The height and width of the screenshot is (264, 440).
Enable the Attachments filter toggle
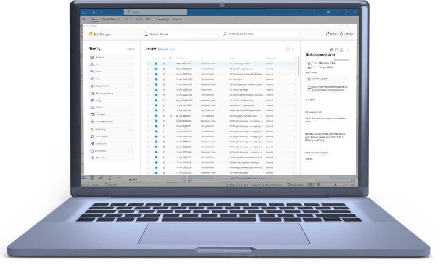coord(130,86)
